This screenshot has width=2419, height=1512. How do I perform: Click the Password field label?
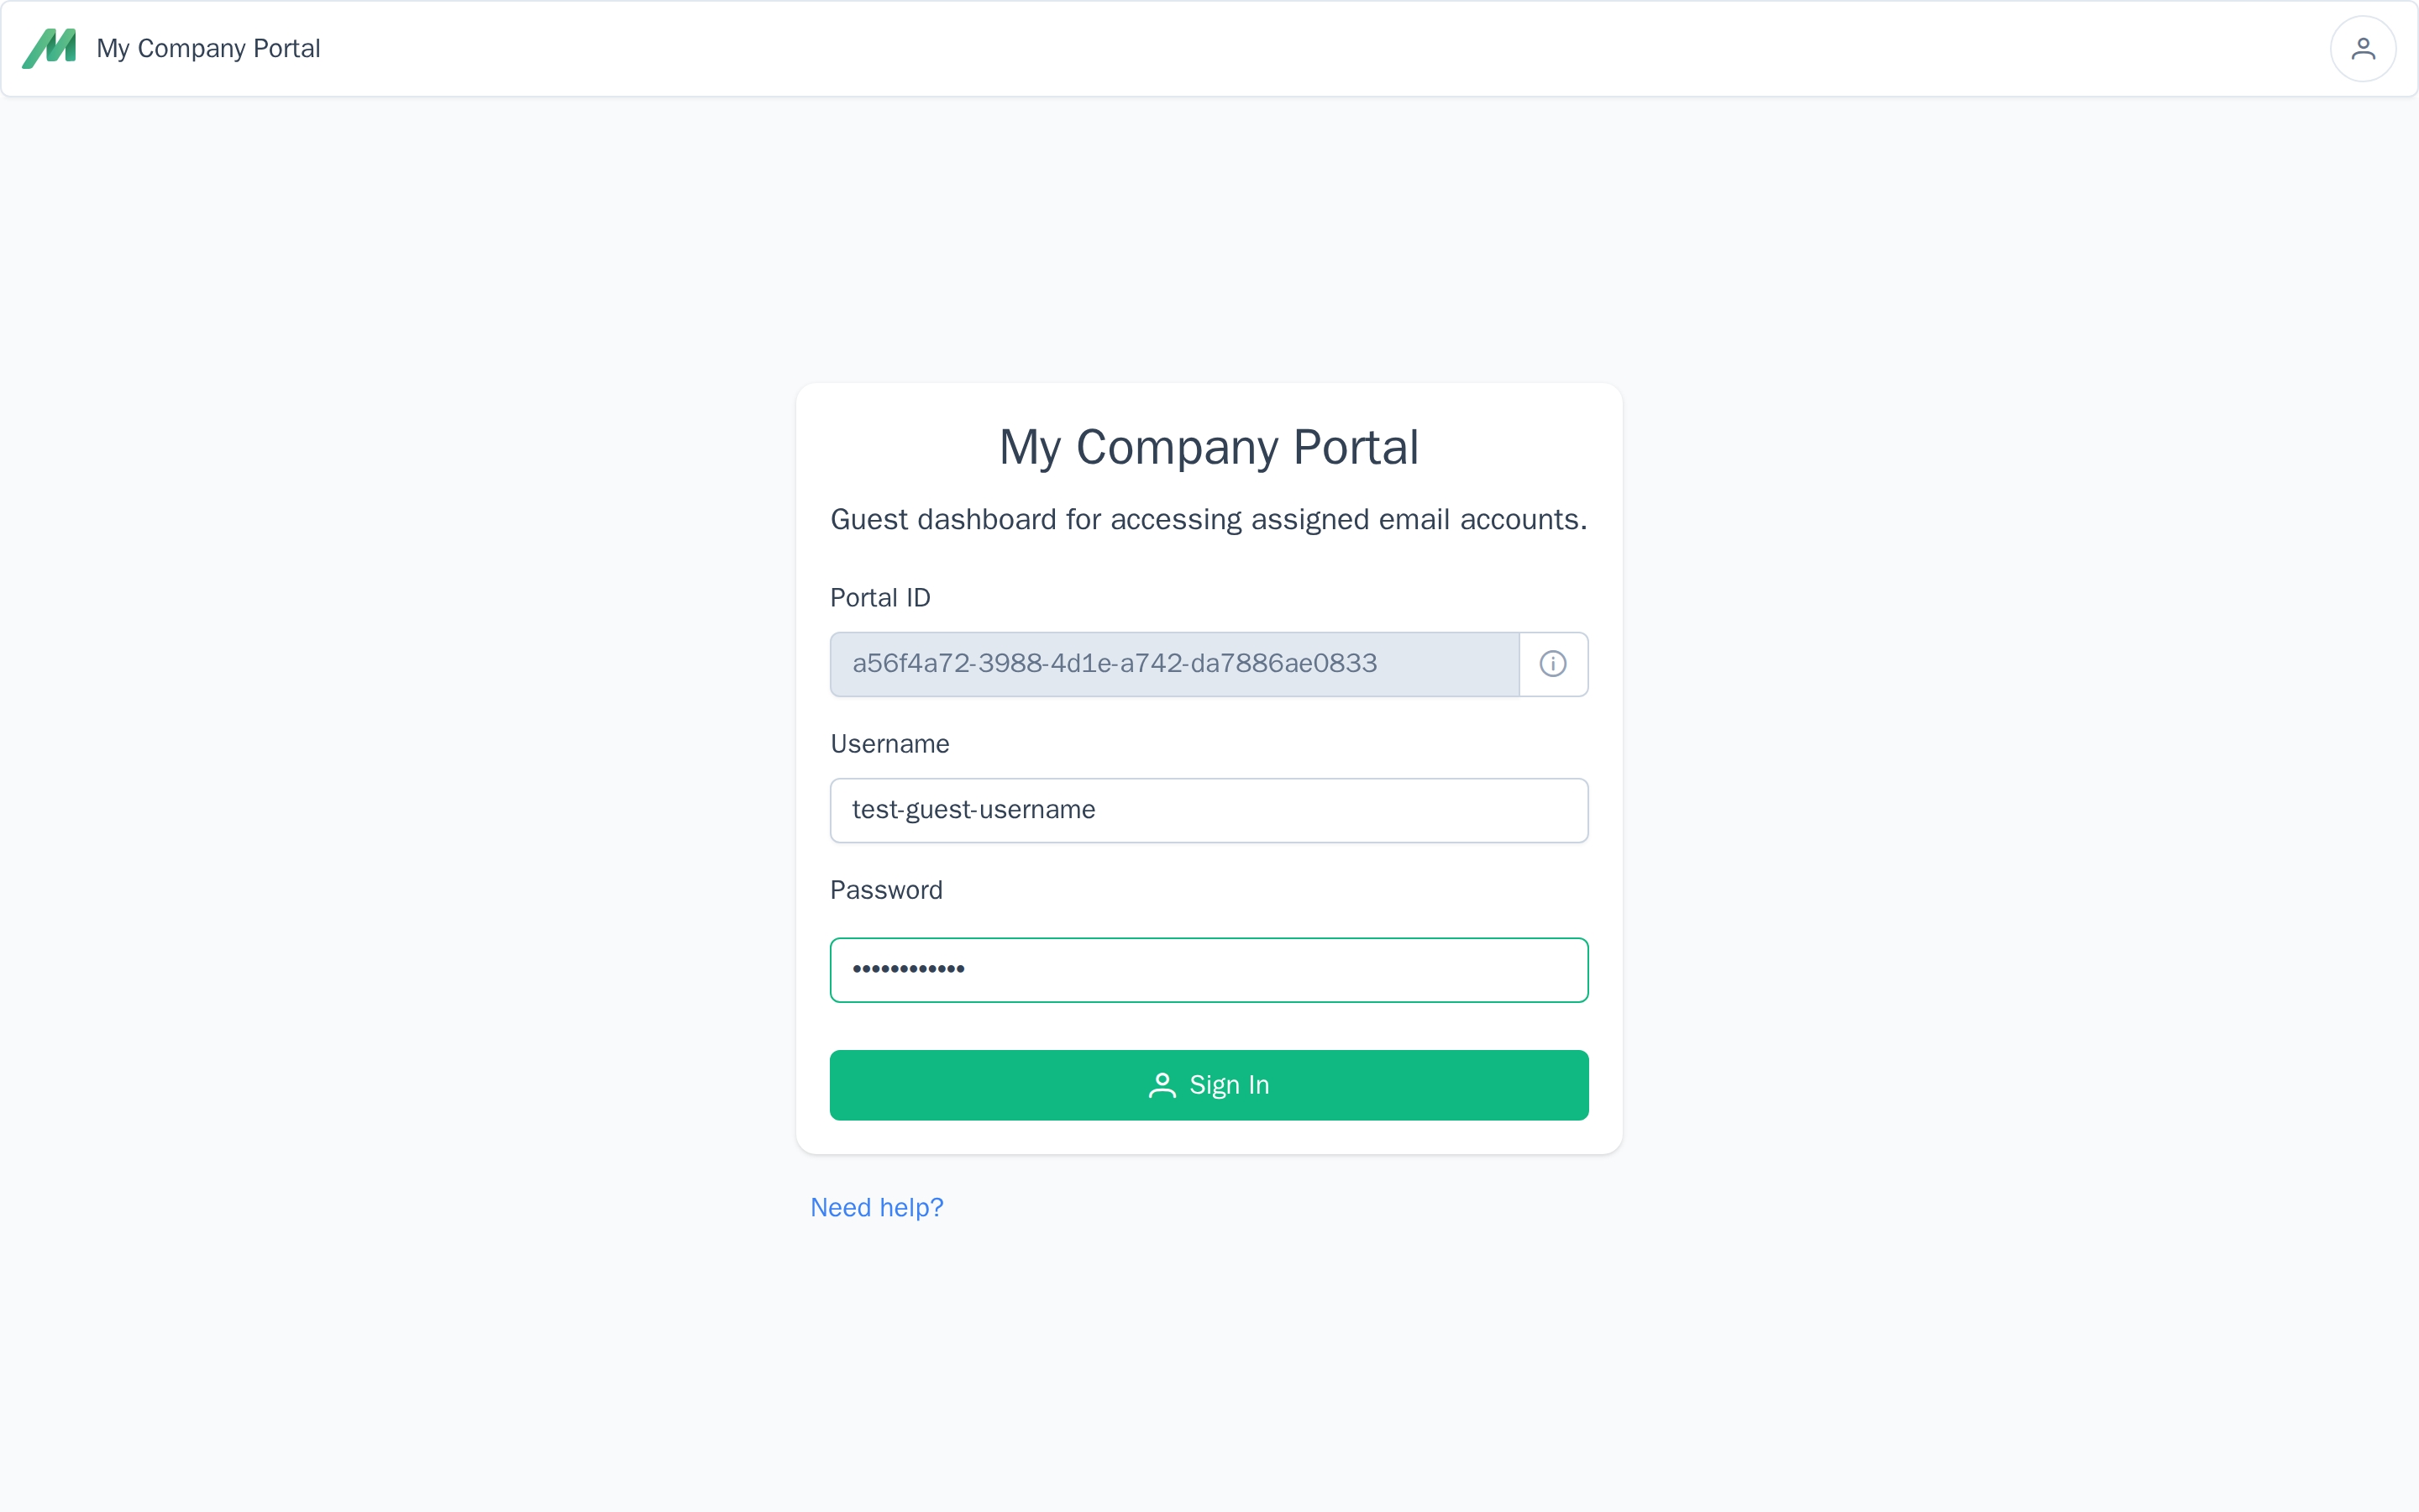(887, 890)
